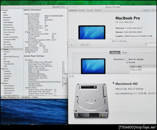157x130 pixels.
Task: Click Cycle Count value 296
Action: click(41, 44)
